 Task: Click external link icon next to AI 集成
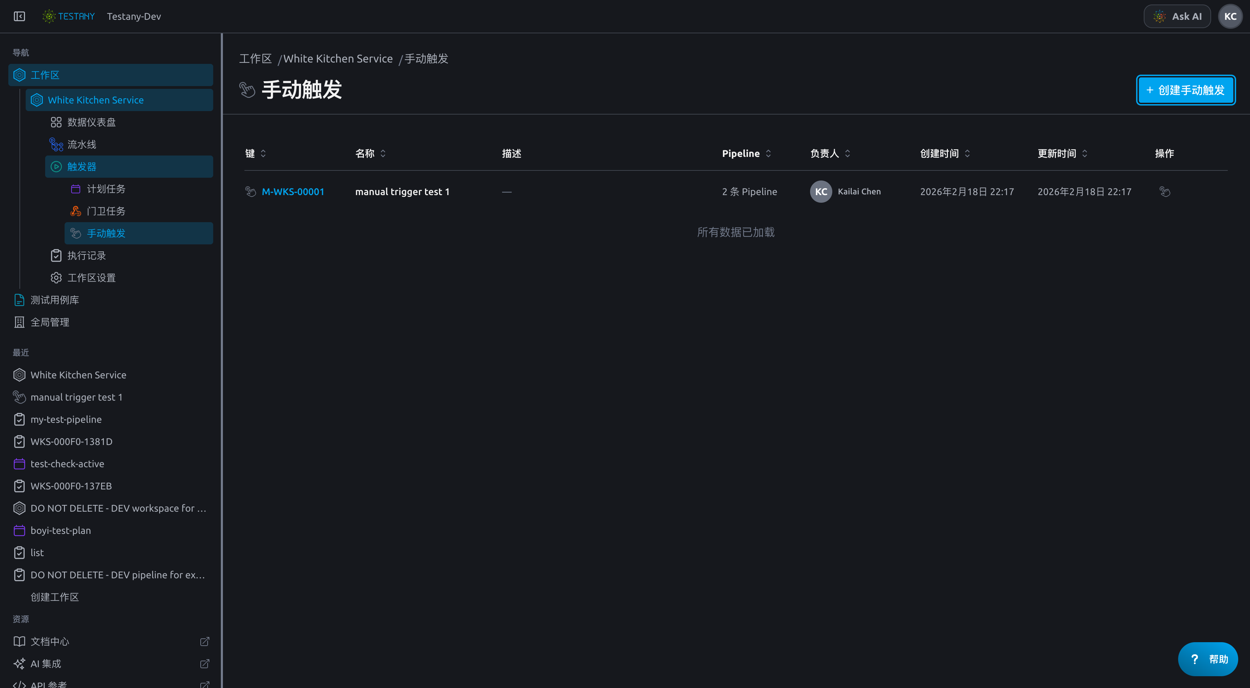point(205,664)
